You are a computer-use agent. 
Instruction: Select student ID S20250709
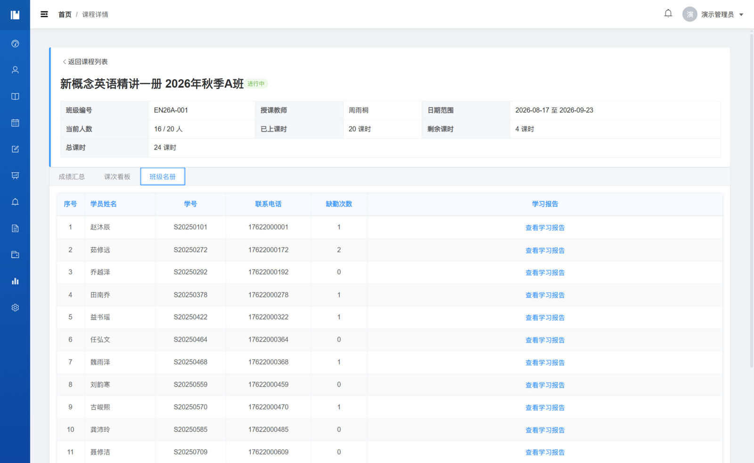(x=190, y=452)
